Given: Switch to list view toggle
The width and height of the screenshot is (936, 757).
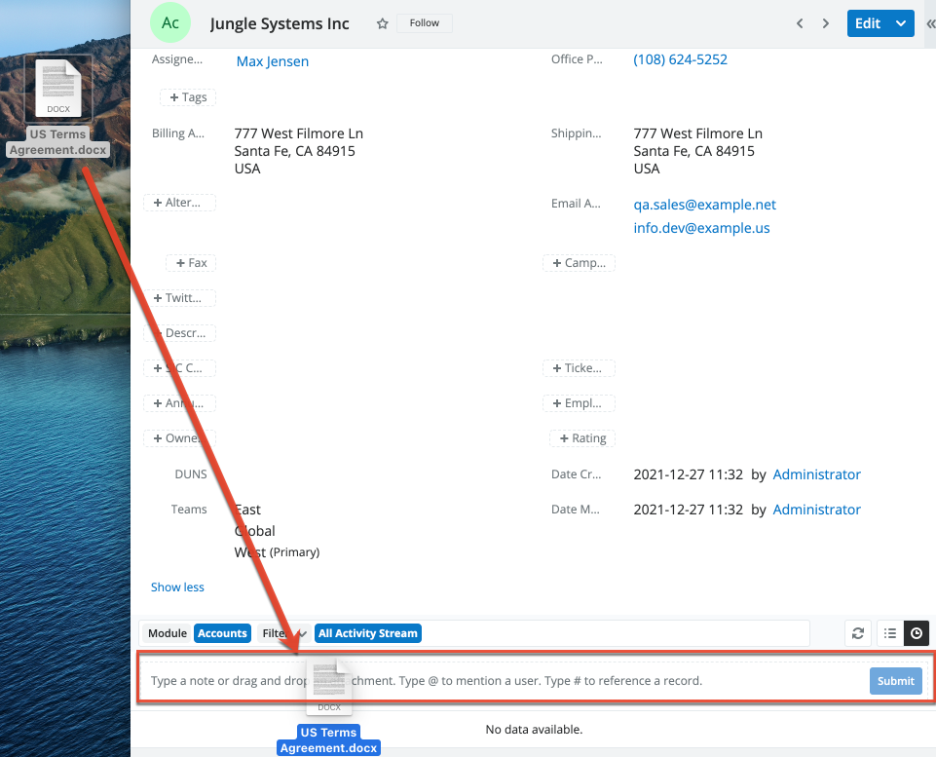Looking at the screenshot, I should pos(890,633).
